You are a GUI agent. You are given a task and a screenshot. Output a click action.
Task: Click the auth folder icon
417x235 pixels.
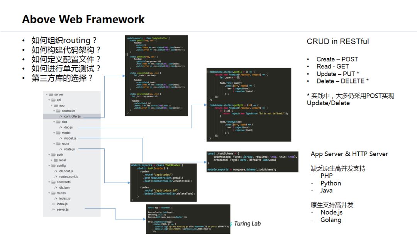[53, 155]
